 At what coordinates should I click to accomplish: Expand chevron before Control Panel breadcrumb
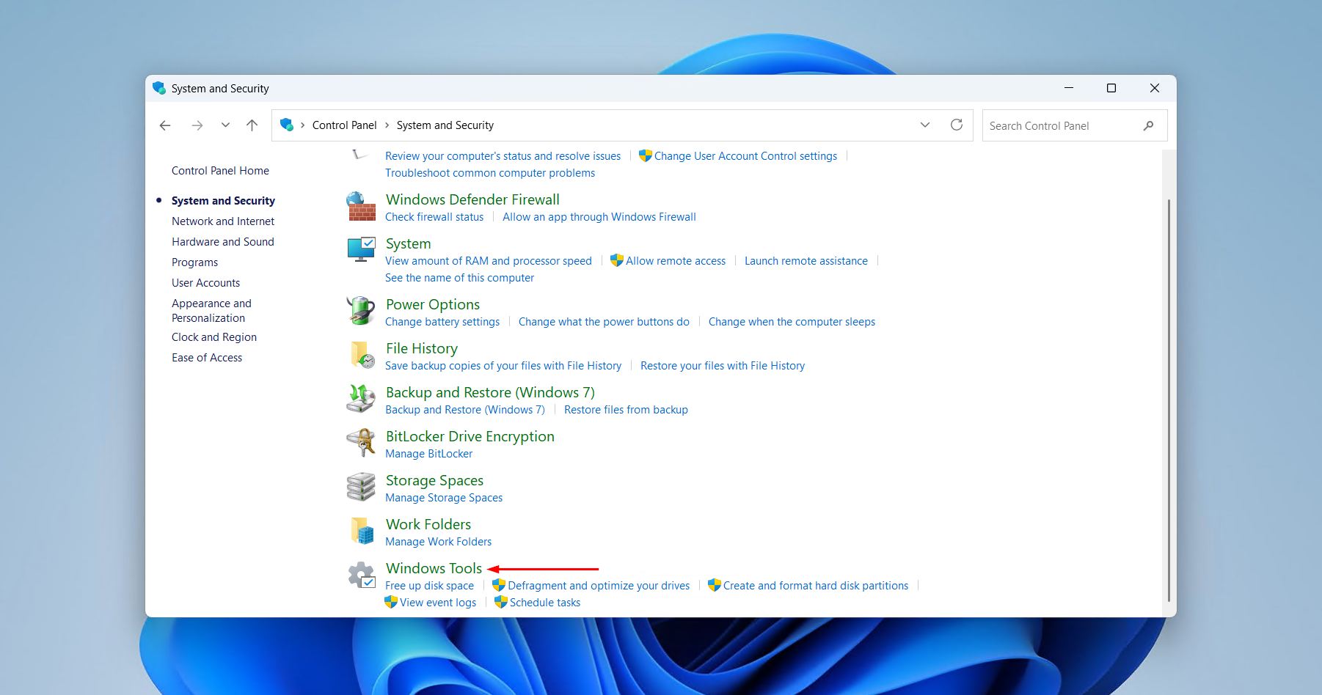tap(302, 125)
